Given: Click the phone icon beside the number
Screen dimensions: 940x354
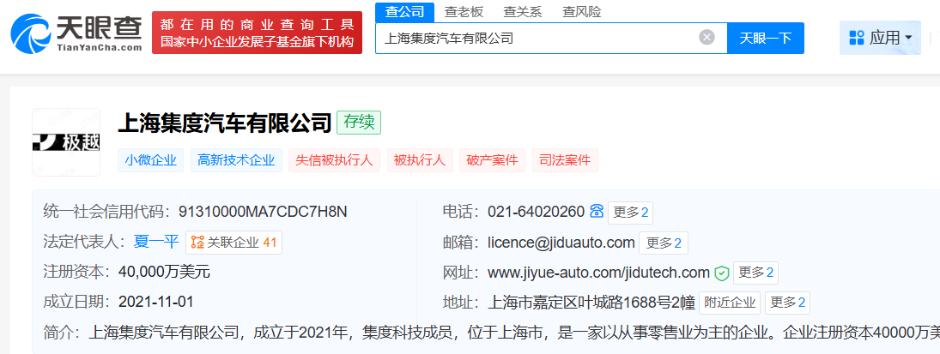Looking at the screenshot, I should pyautogui.click(x=597, y=212).
